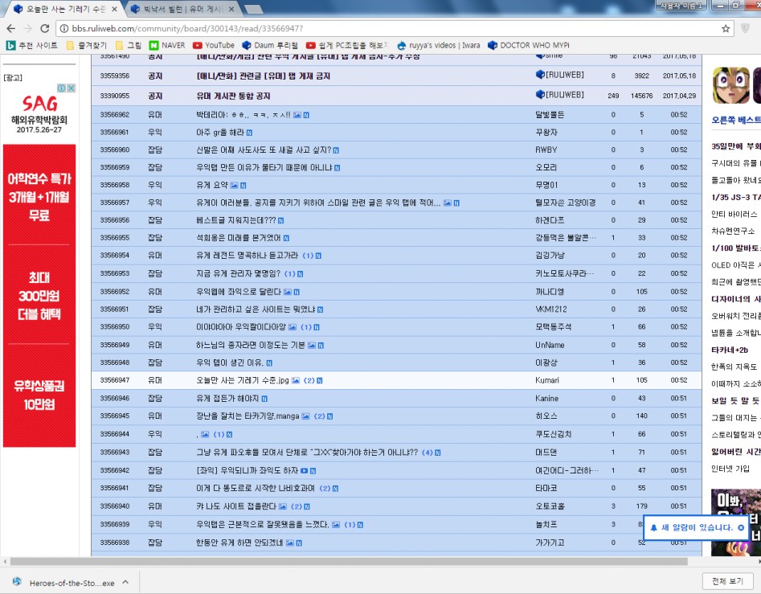Click the image attachment icon on 오늘만 사는 기레기 수준.jpg

296,379
